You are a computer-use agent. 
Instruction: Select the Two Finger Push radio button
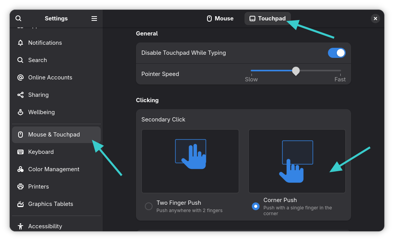[148, 206]
